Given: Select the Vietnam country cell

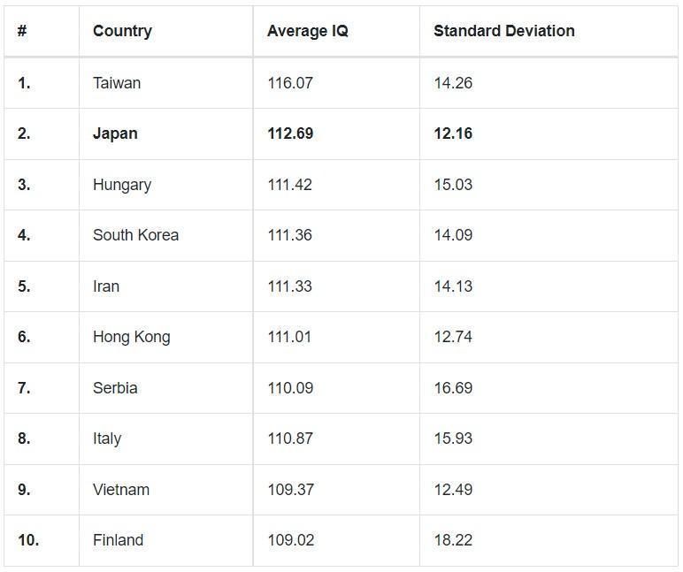Looking at the screenshot, I should [121, 490].
